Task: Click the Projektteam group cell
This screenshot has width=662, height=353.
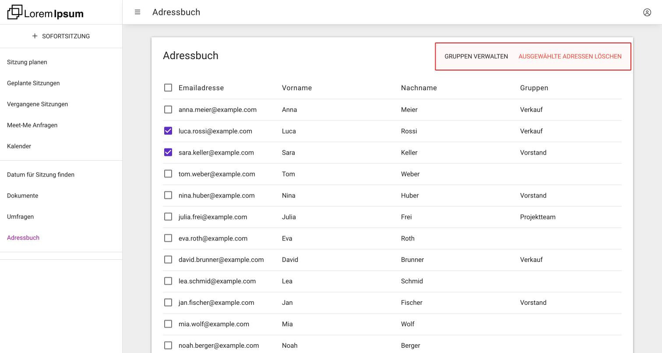Action: coord(538,217)
